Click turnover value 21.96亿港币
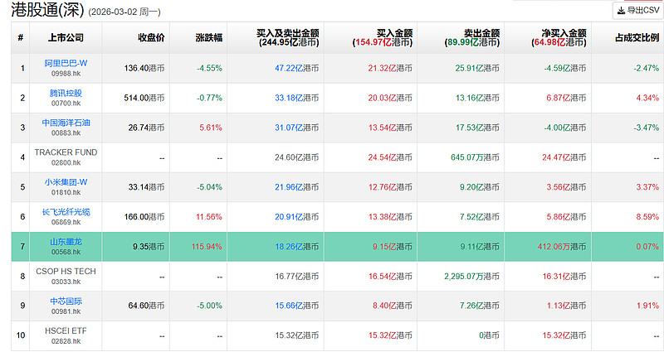664x352 pixels. pyautogui.click(x=296, y=187)
